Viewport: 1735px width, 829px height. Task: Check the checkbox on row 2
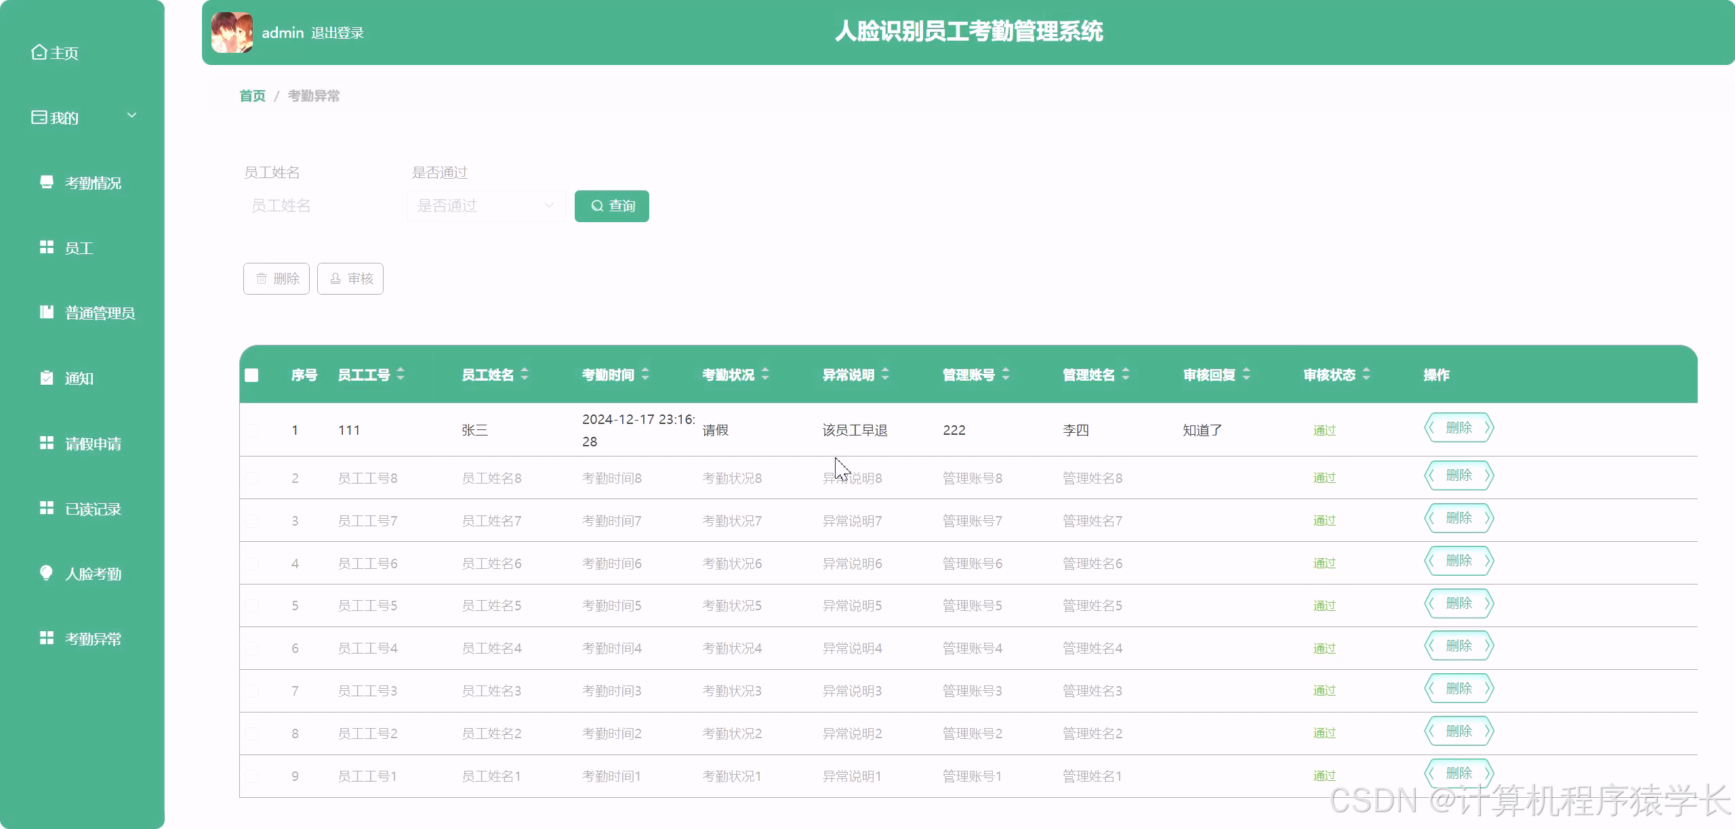[x=251, y=477]
